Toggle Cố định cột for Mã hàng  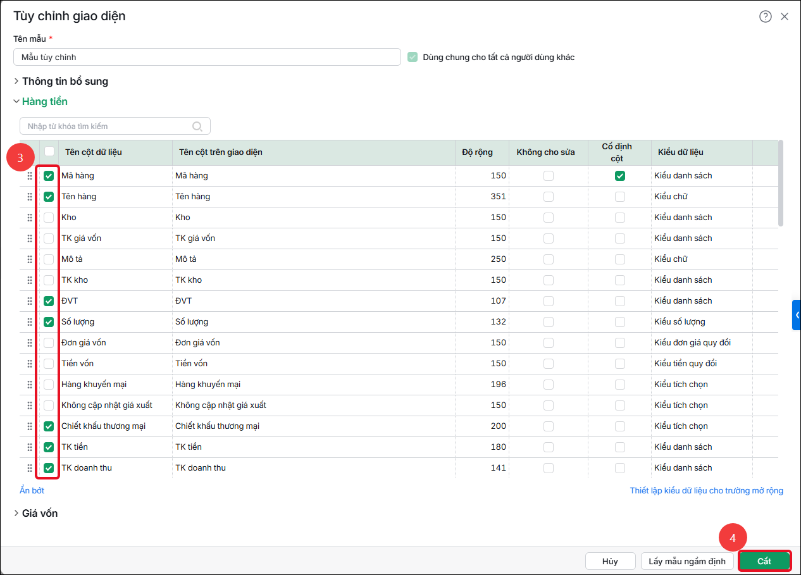[x=620, y=176]
